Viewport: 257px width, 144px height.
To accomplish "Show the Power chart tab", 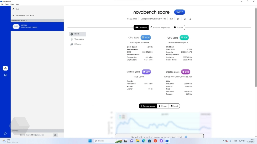I will pos(163,106).
